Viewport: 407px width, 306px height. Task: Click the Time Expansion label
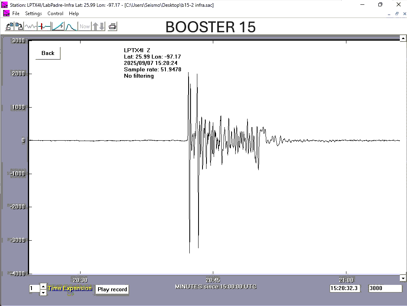click(x=70, y=288)
